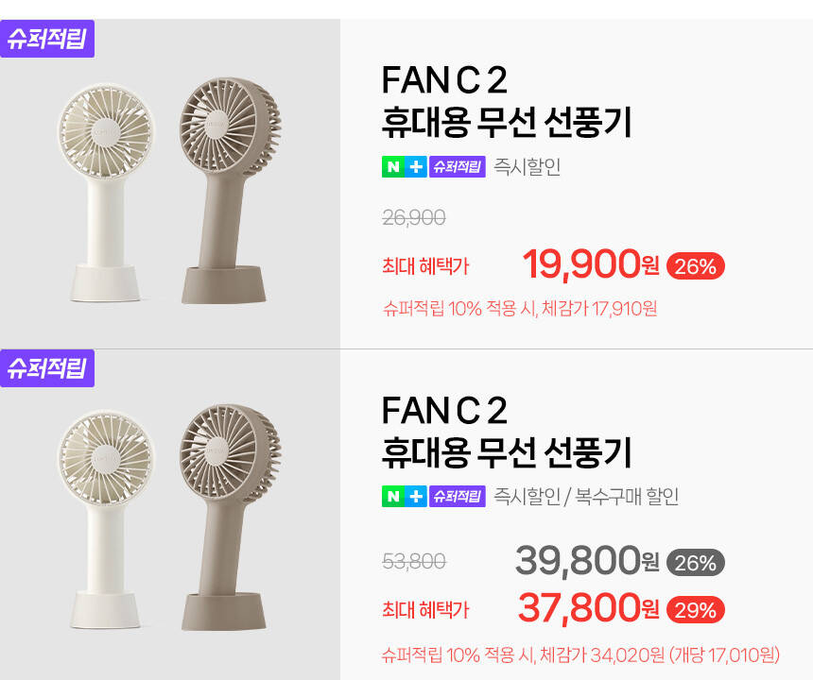Click the gray 26% discount badge
This screenshot has width=813, height=680.
(x=696, y=563)
